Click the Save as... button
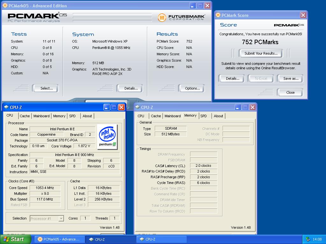 290,78
